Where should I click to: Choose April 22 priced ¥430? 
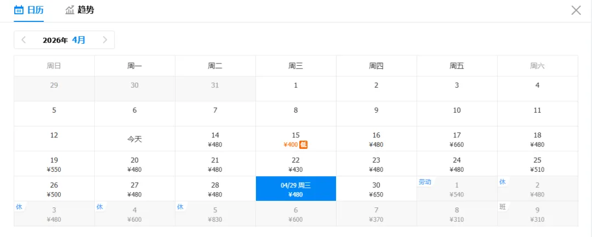(295, 164)
